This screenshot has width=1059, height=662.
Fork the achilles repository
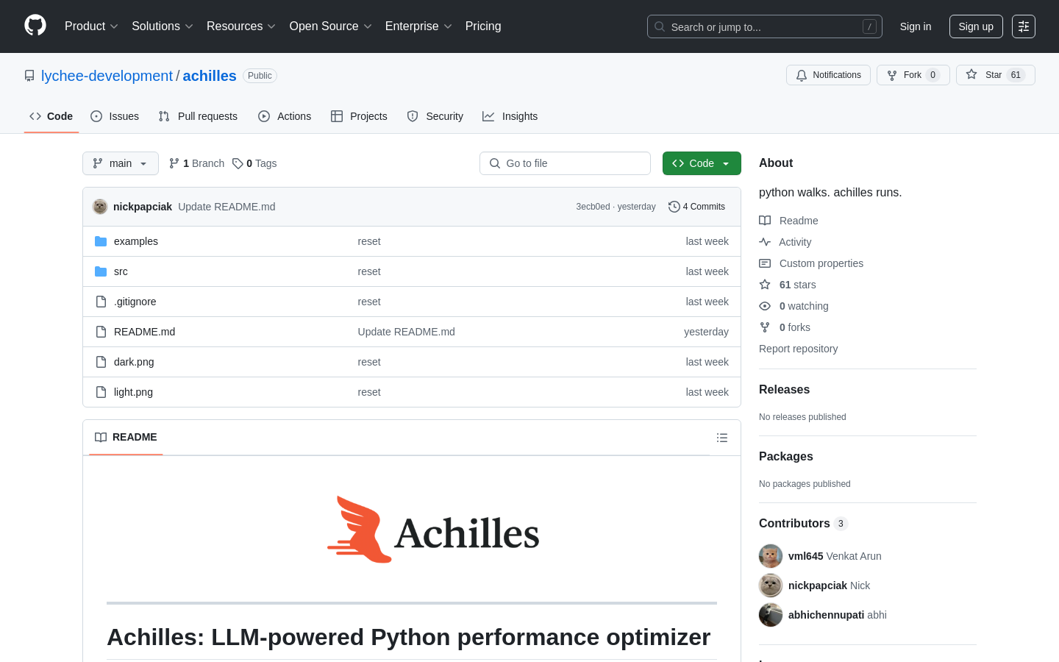click(x=913, y=75)
